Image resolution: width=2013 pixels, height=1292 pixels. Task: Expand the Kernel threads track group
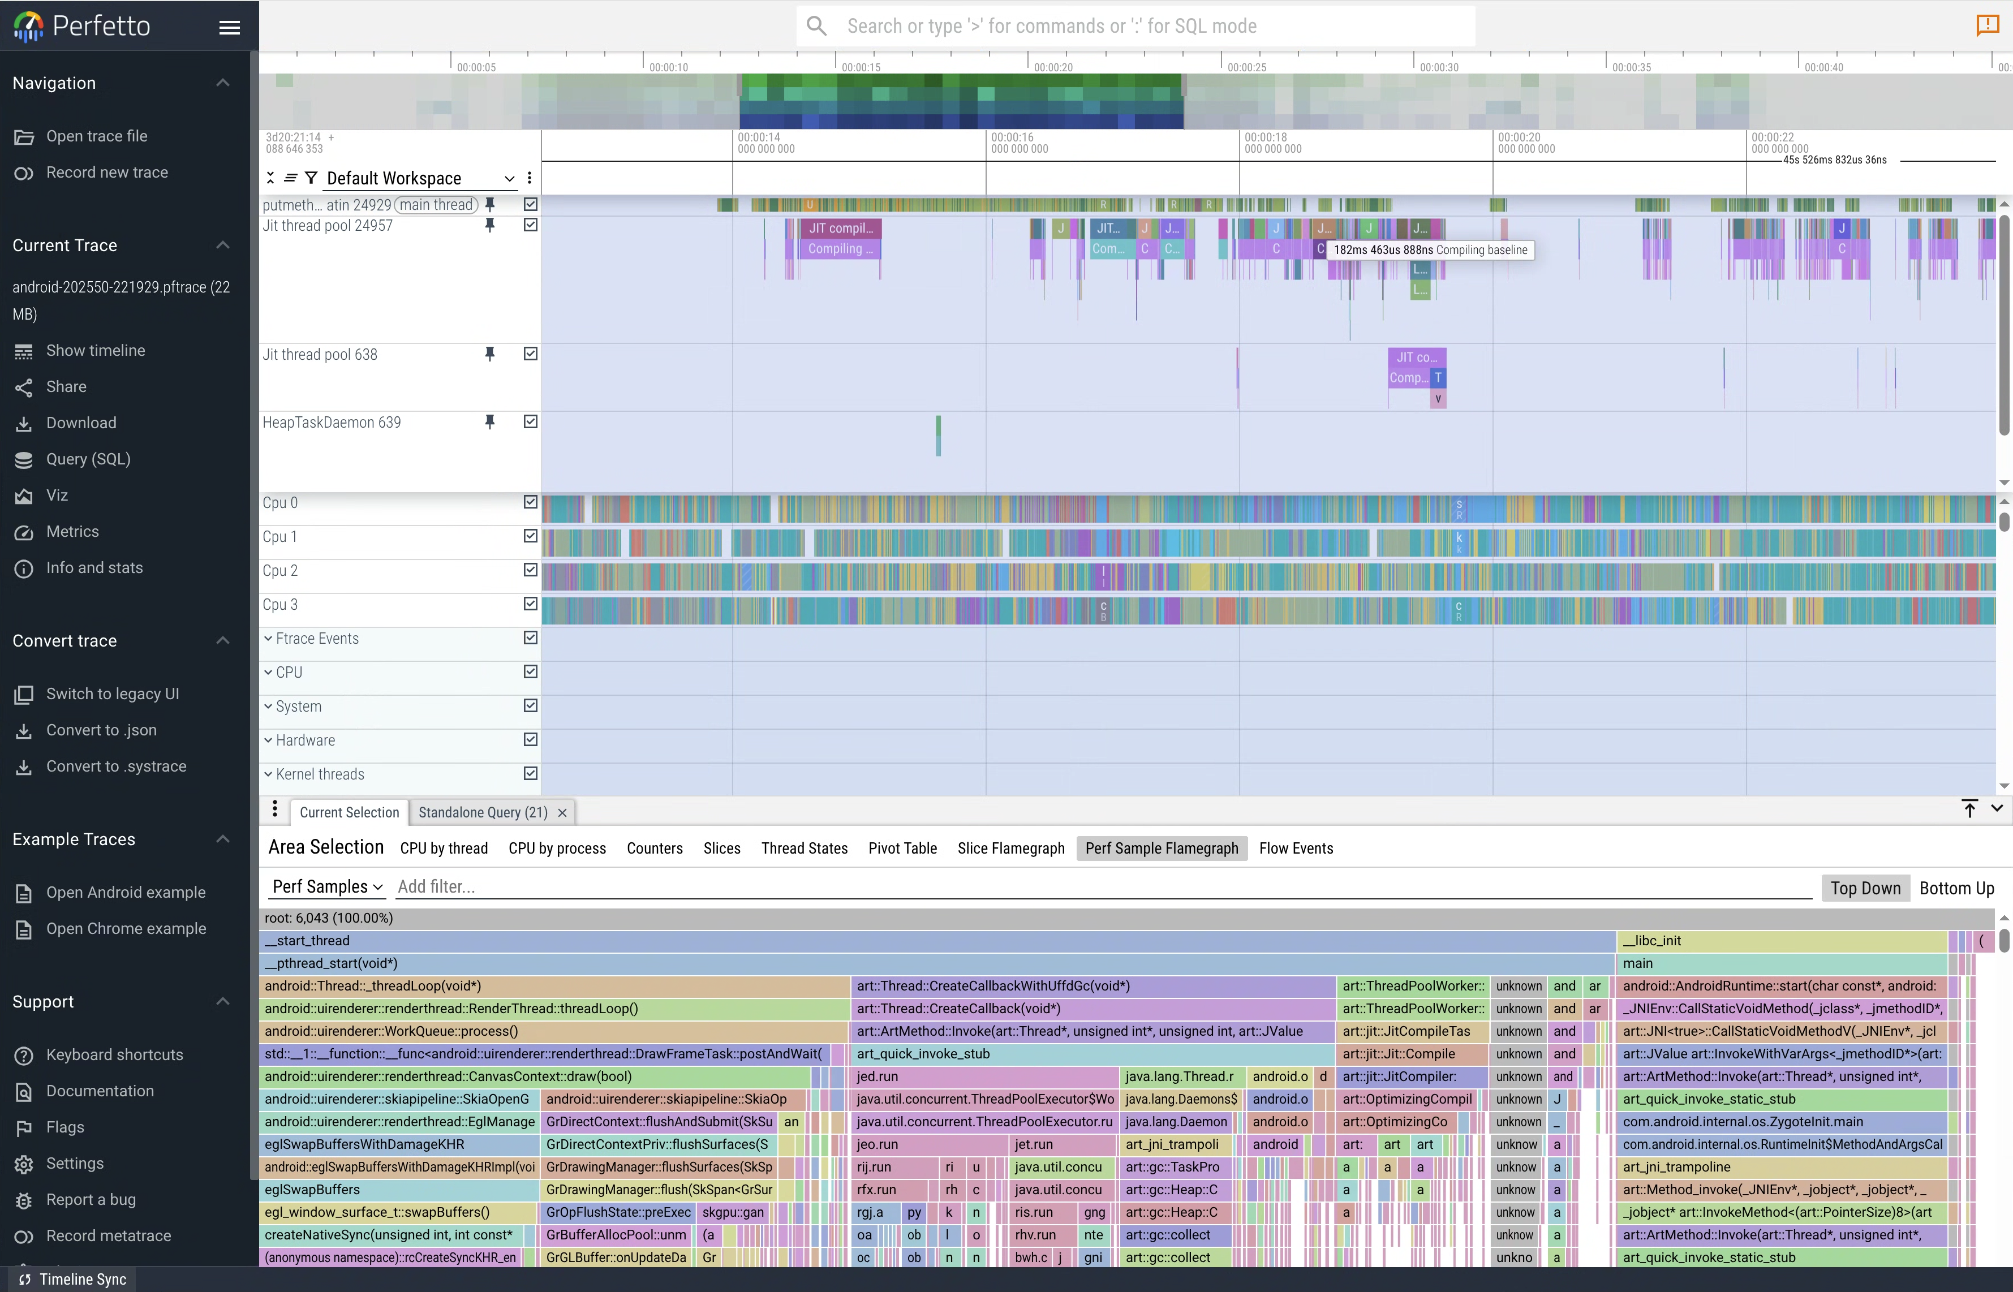tap(269, 774)
